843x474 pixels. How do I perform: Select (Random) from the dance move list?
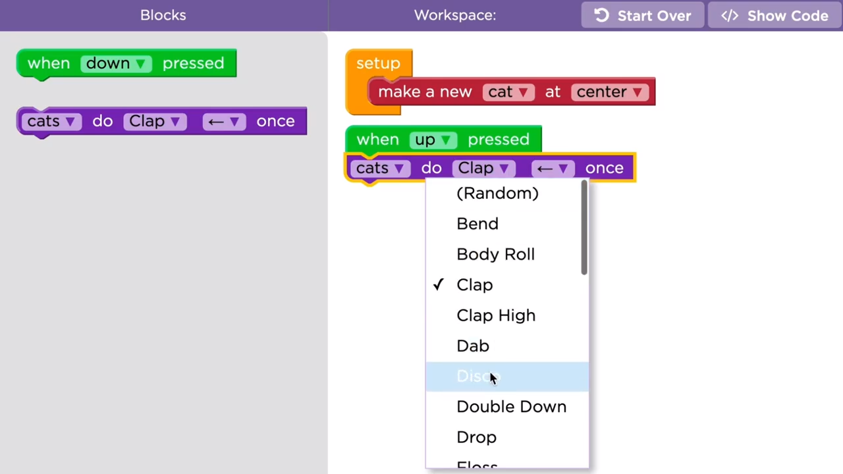click(497, 194)
